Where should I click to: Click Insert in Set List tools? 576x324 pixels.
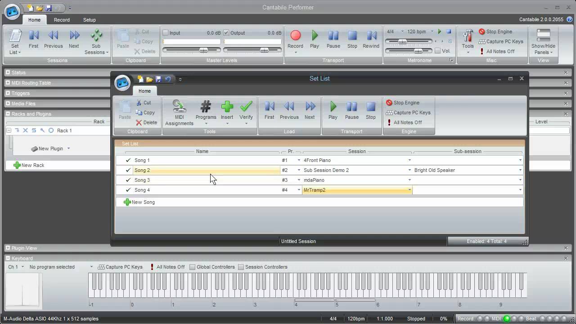(x=227, y=112)
